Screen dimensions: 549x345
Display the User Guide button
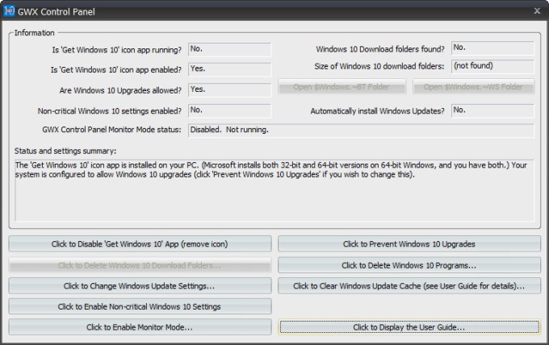409,327
